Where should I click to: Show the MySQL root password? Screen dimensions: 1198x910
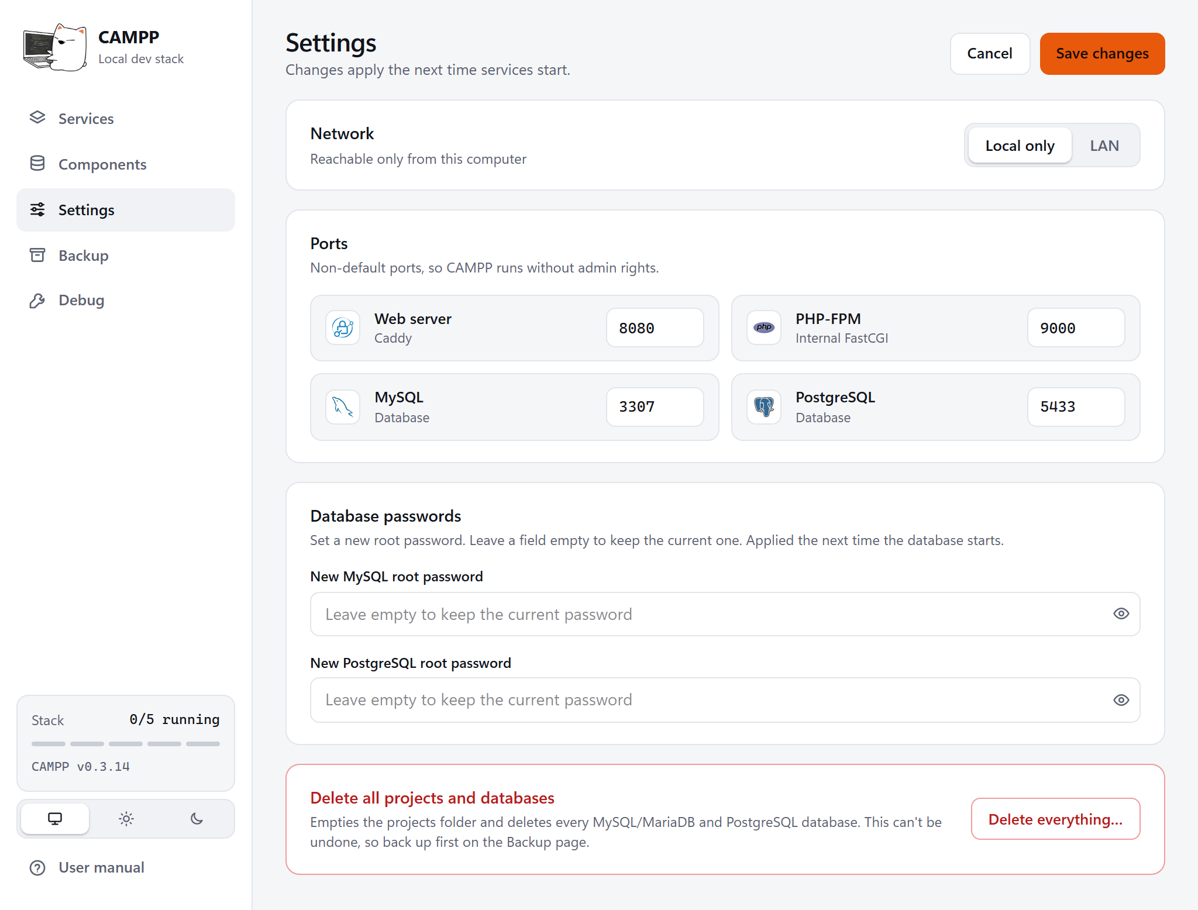1121,613
